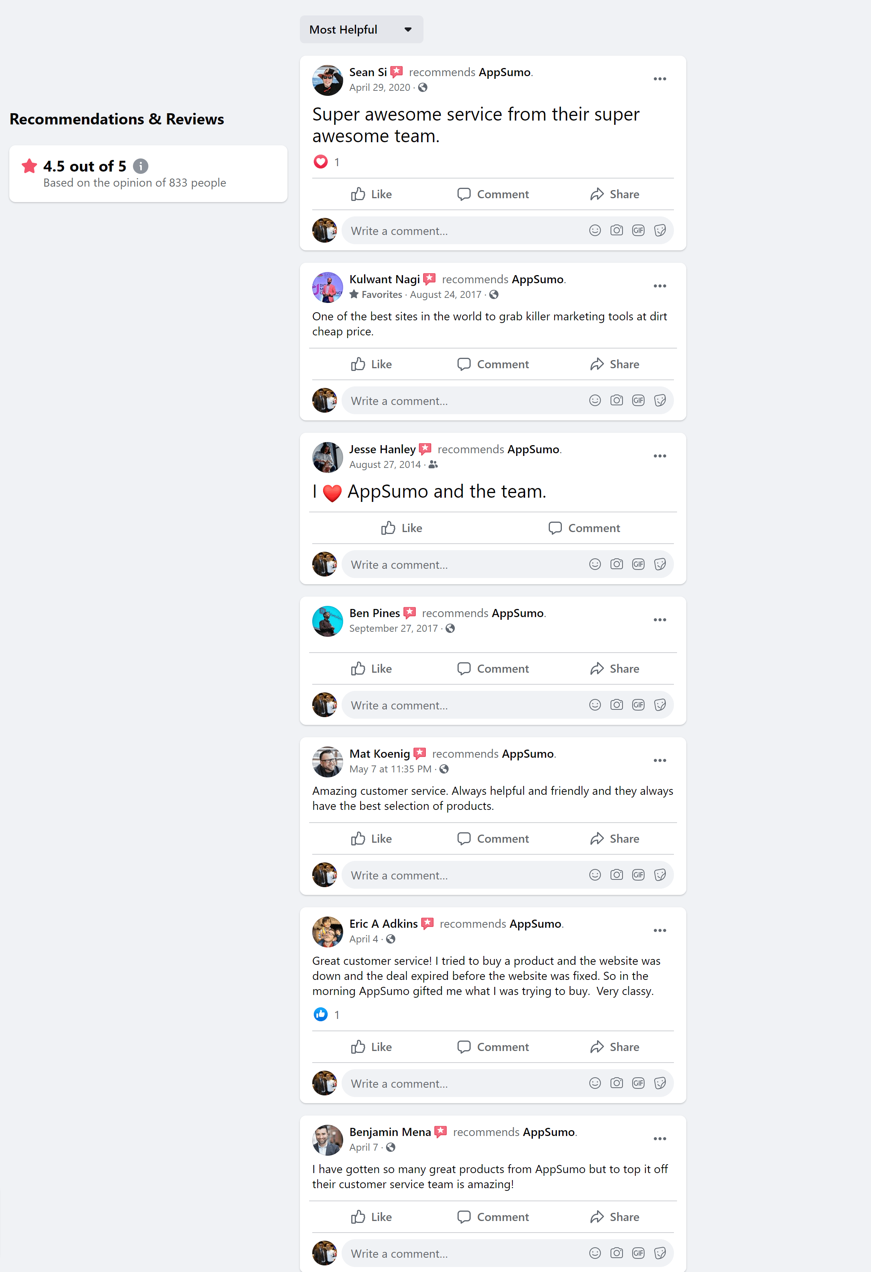This screenshot has height=1272, width=871.
Task: Comment on Benjamin Mena's recommendation
Action: [x=493, y=1217]
